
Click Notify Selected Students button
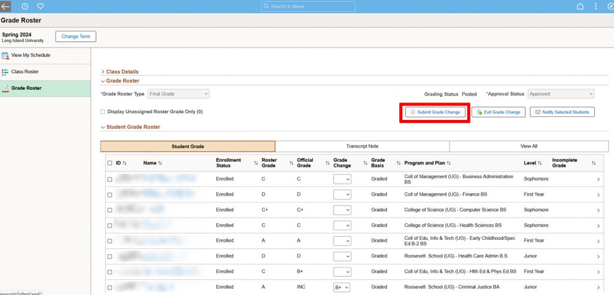pos(562,112)
